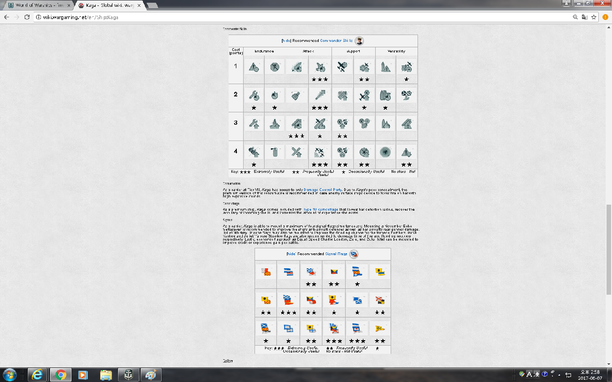Follow the Damage Control Party link

pos(323,190)
